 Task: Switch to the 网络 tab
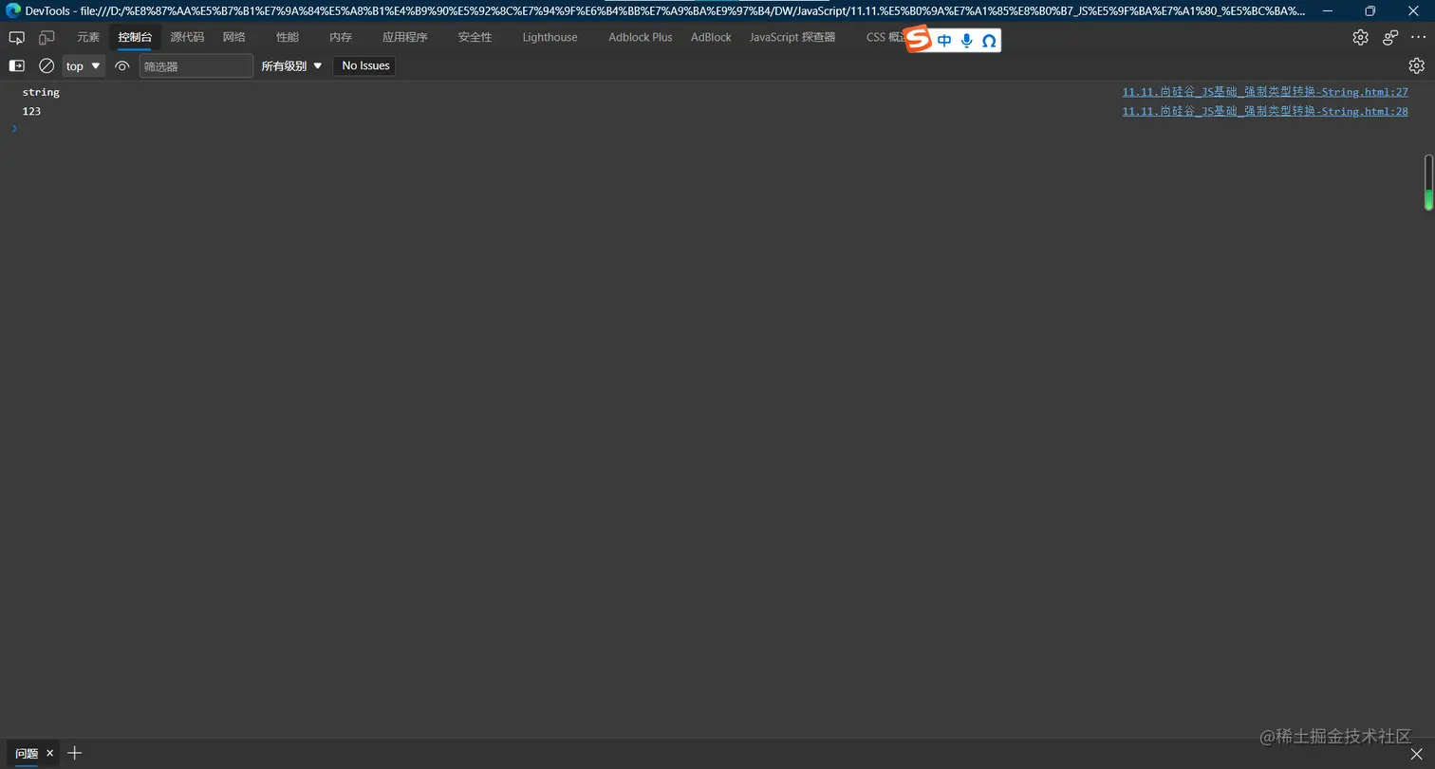click(233, 37)
